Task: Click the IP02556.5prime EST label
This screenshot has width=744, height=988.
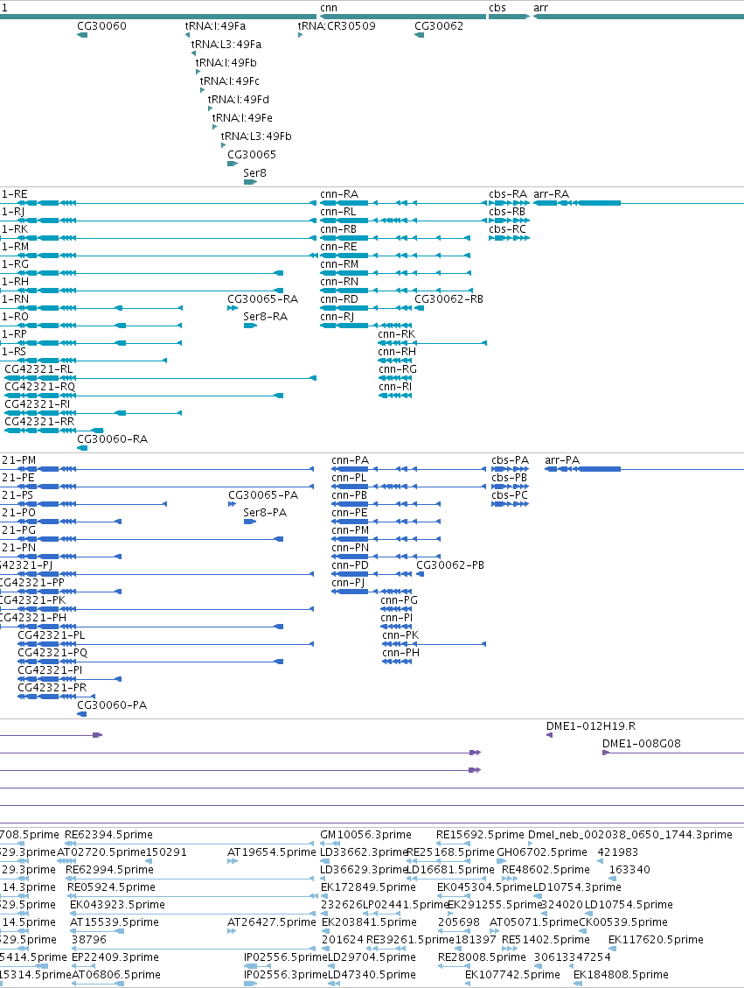Action: [287, 957]
